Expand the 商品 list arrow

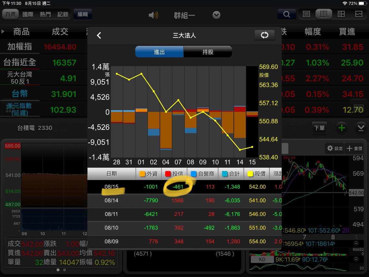tap(3, 32)
